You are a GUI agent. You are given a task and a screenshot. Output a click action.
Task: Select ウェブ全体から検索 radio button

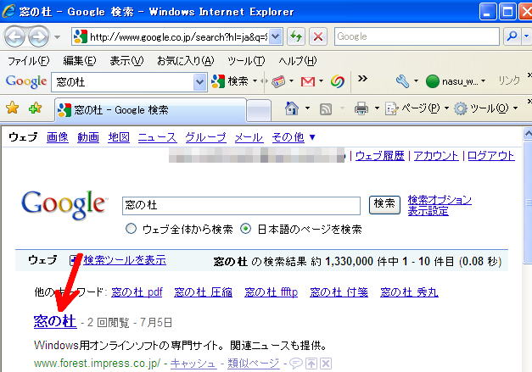pos(131,229)
